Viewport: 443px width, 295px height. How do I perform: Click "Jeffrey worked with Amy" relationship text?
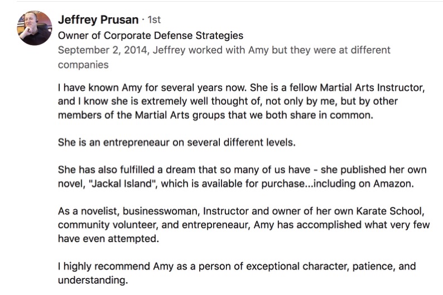point(210,50)
